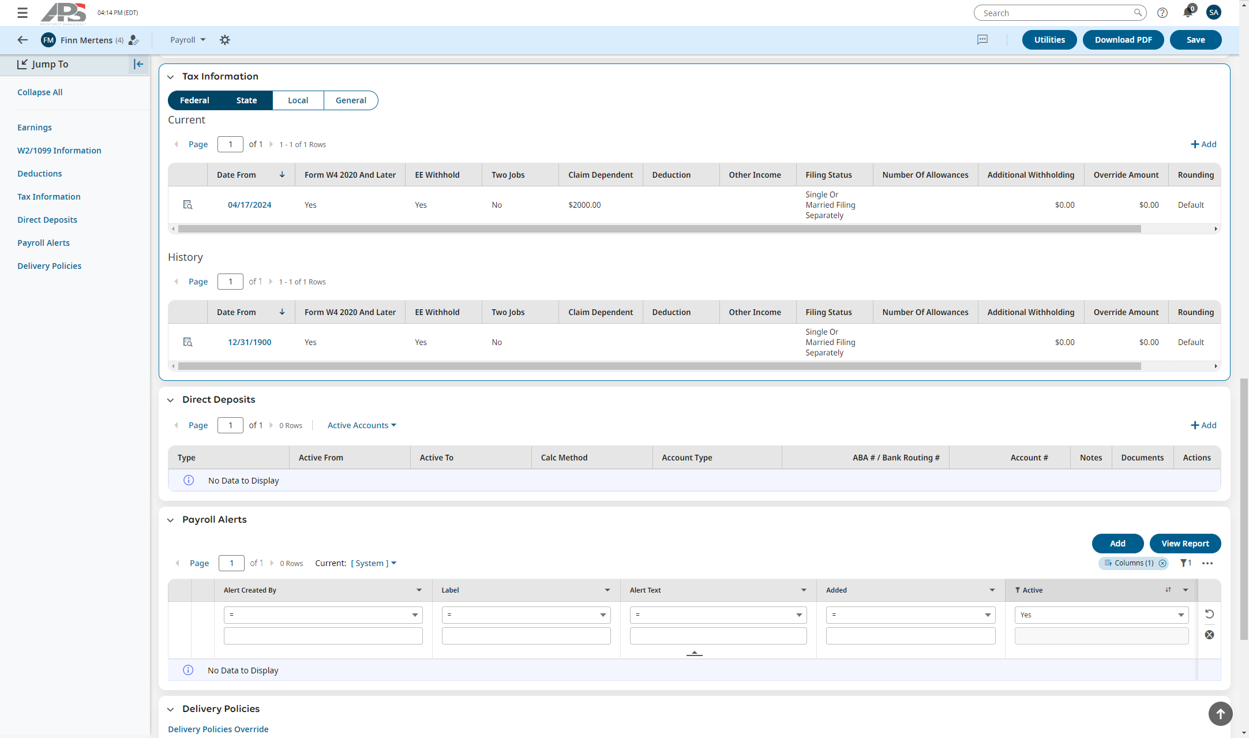Go back using the left arrow

pyautogui.click(x=22, y=40)
